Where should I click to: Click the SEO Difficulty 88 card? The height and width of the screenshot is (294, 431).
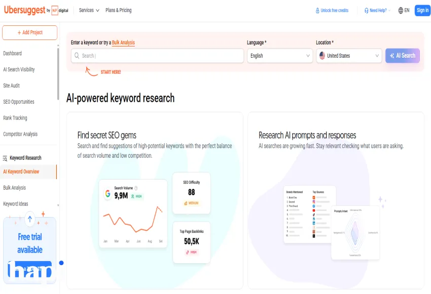point(191,193)
